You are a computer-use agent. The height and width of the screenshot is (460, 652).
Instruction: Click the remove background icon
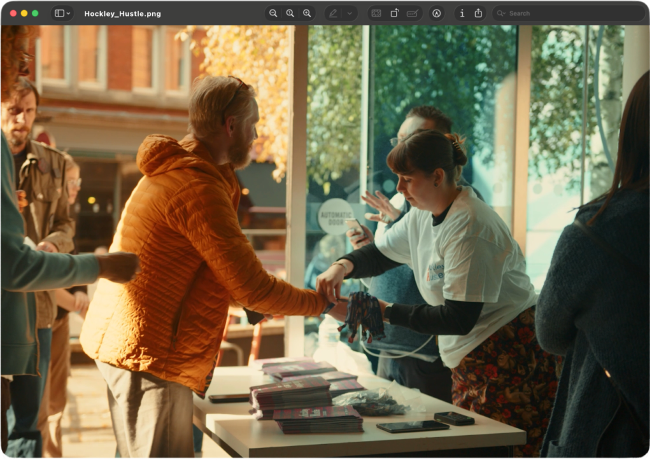pyautogui.click(x=376, y=13)
